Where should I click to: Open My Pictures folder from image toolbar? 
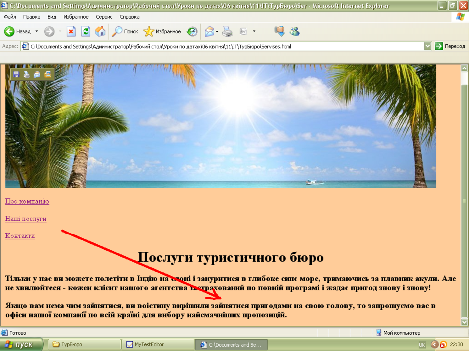pos(47,74)
